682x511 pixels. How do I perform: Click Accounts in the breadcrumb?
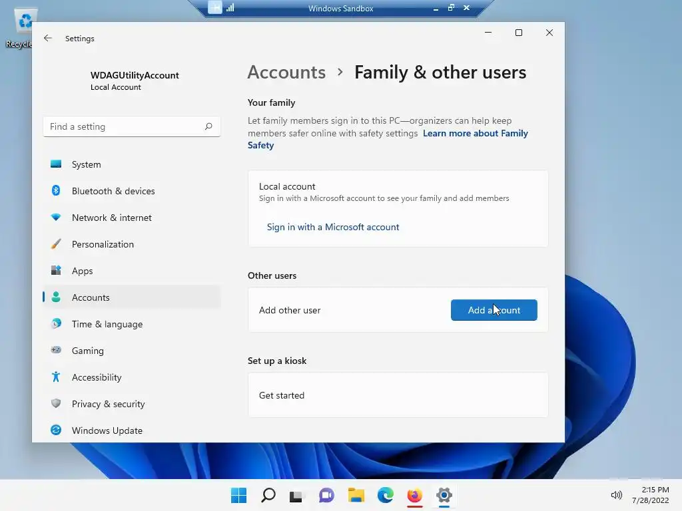click(286, 72)
